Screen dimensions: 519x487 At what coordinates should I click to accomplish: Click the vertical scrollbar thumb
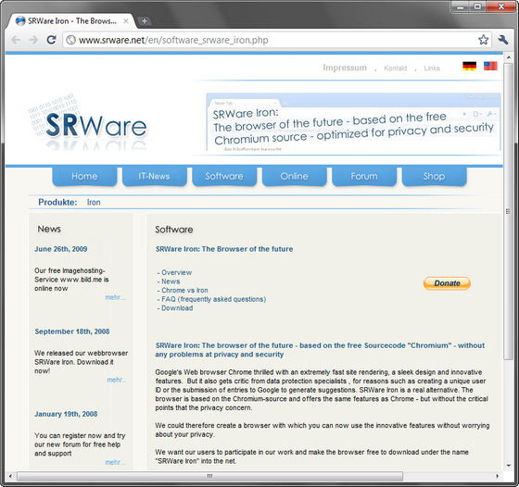coord(508,211)
